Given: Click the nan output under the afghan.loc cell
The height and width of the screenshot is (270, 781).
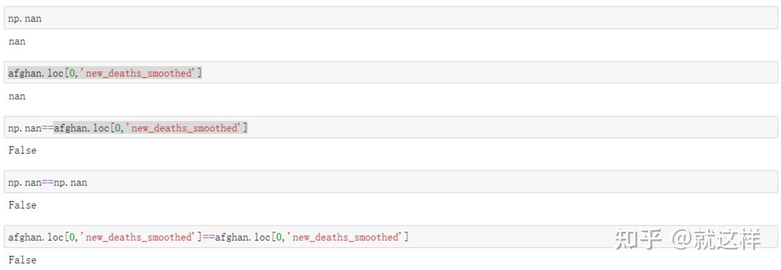Looking at the screenshot, I should (x=17, y=96).
